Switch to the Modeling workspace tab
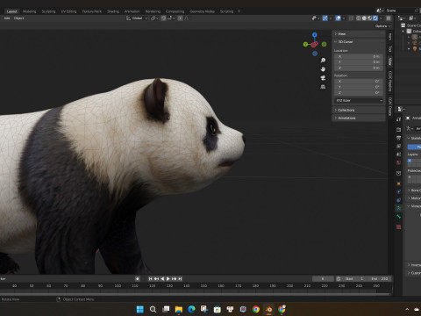The height and width of the screenshot is (316, 421). click(x=30, y=11)
